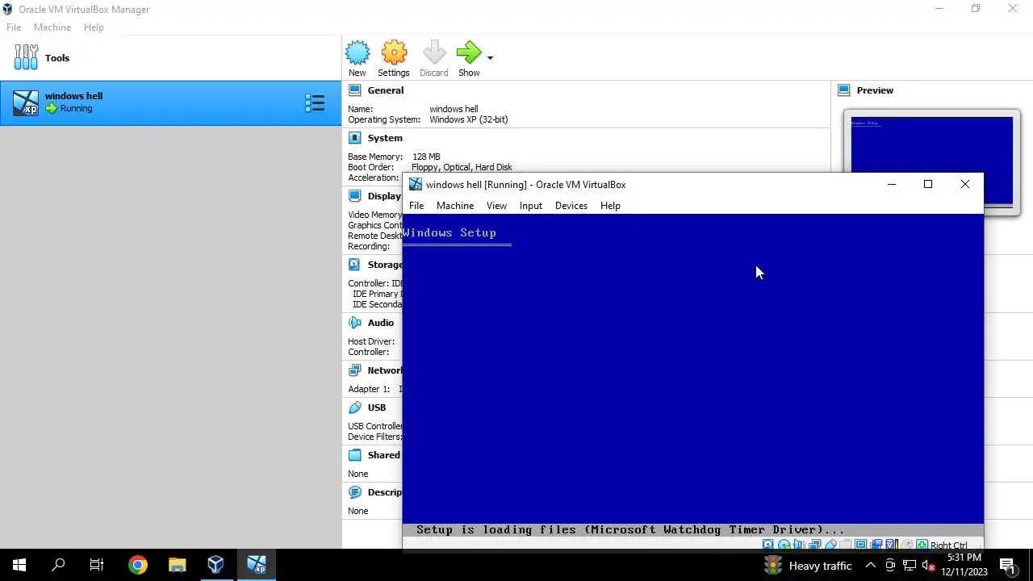The height and width of the screenshot is (581, 1033).
Task: Click the General section header text
Action: 386,90
